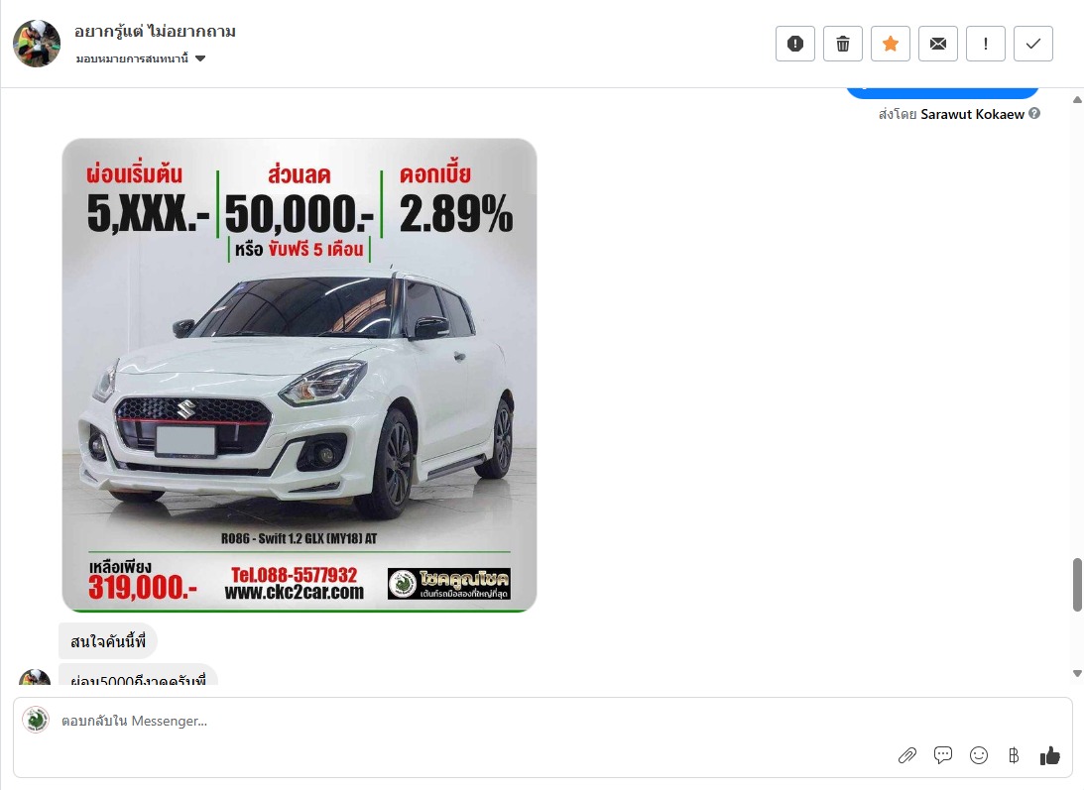Viewport: 1084px width, 790px height.
Task: Attach a file with the paperclip icon
Action: [907, 755]
